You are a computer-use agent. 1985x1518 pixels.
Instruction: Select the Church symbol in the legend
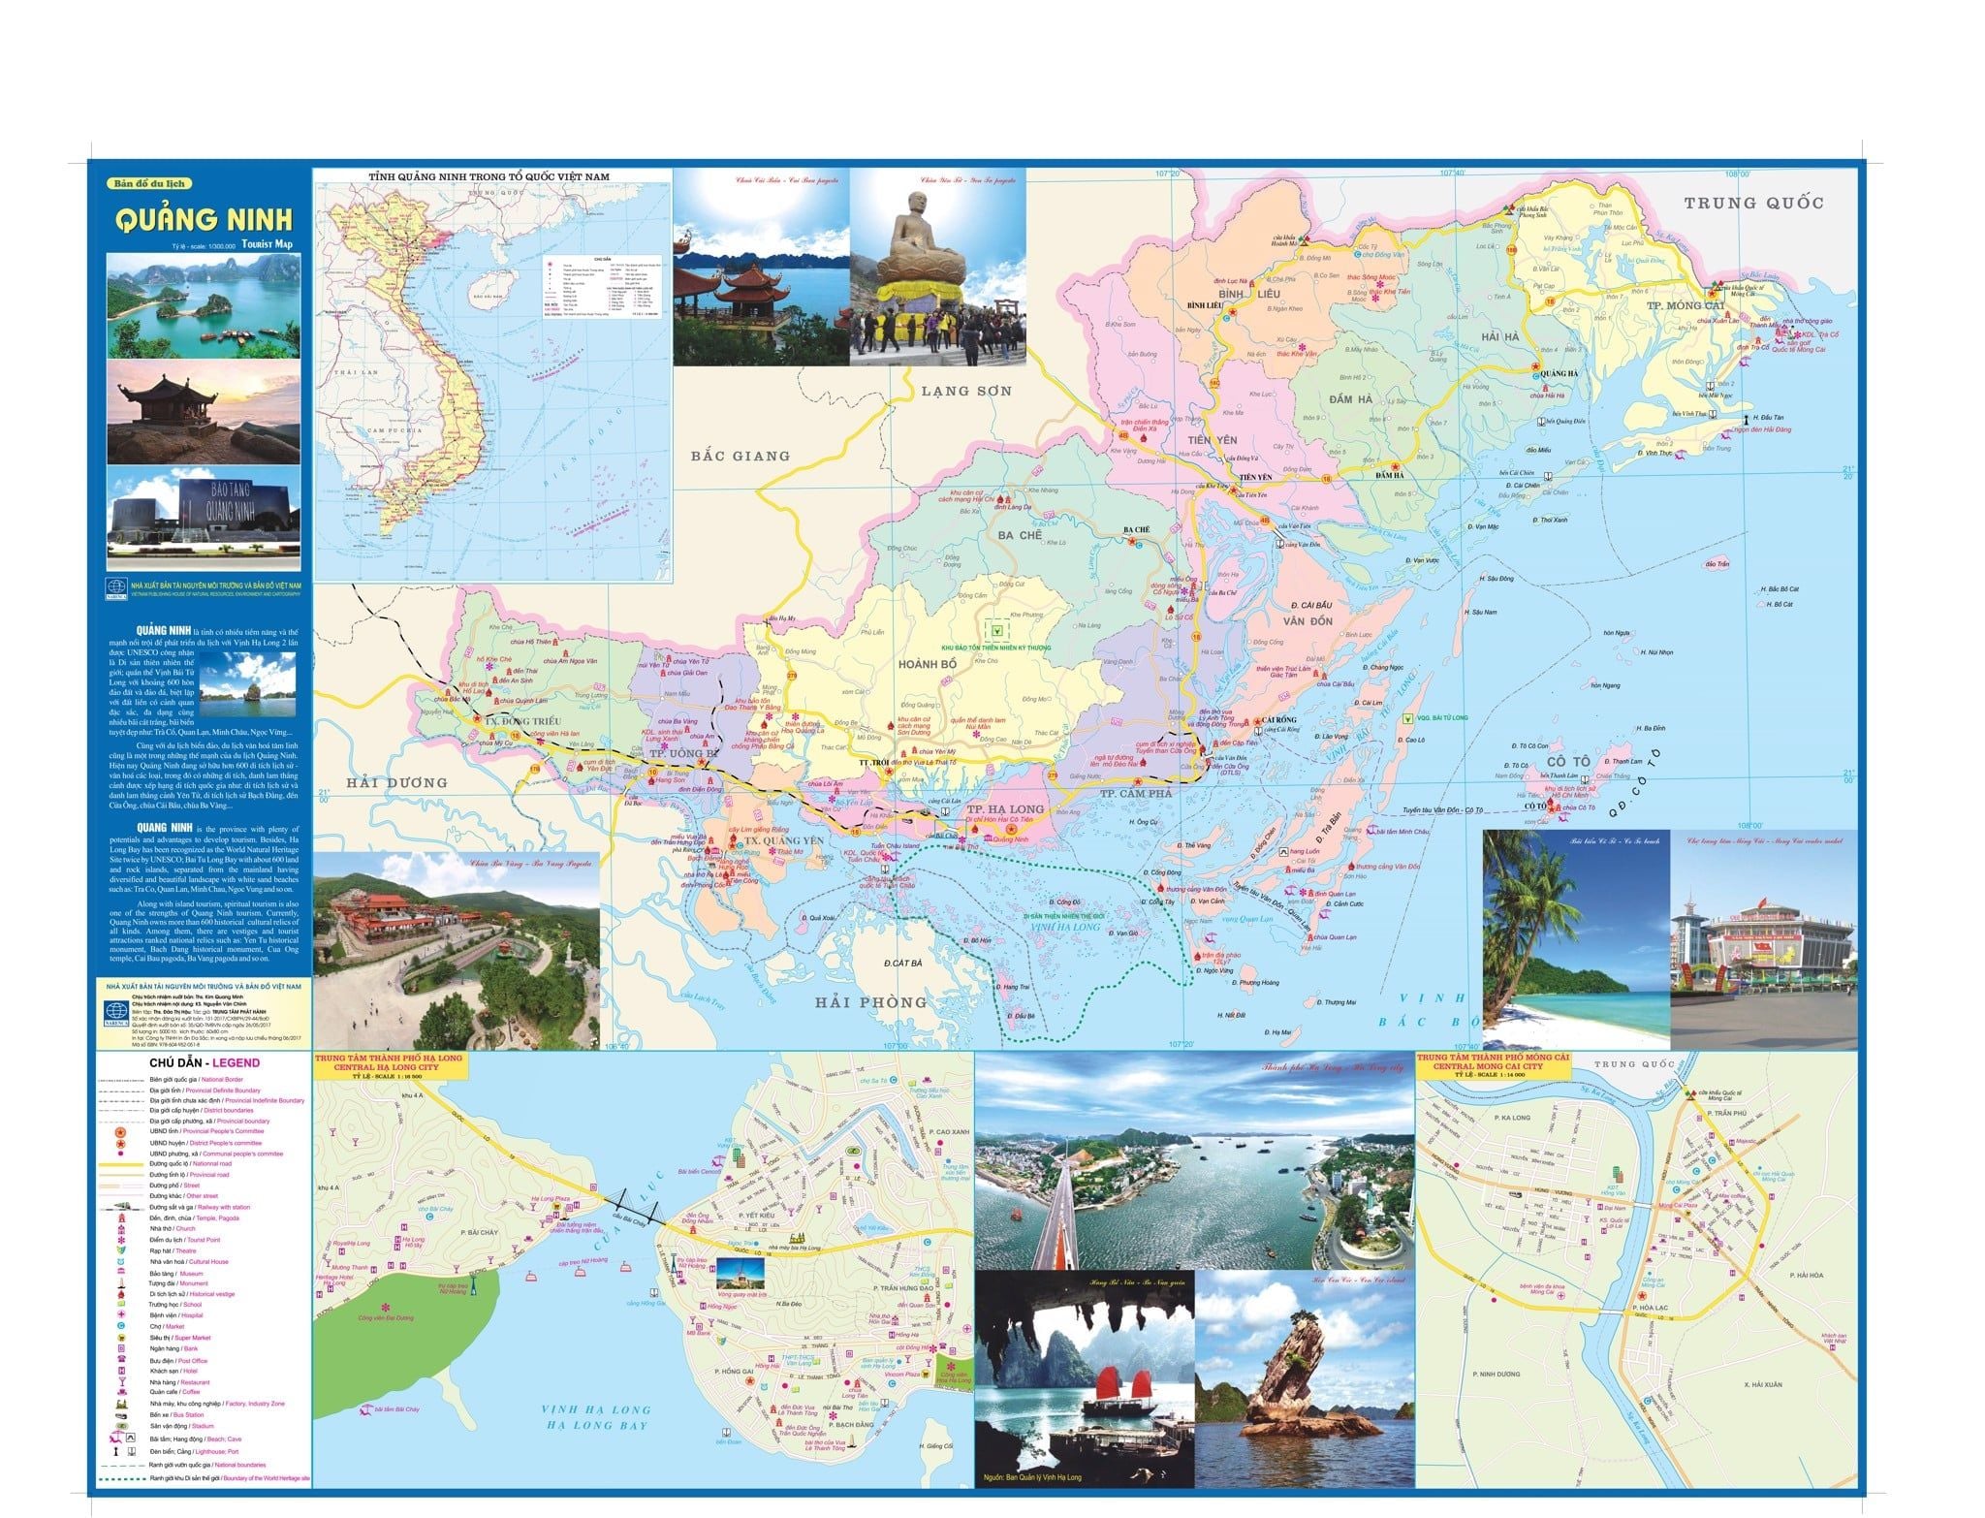pyautogui.click(x=121, y=1229)
